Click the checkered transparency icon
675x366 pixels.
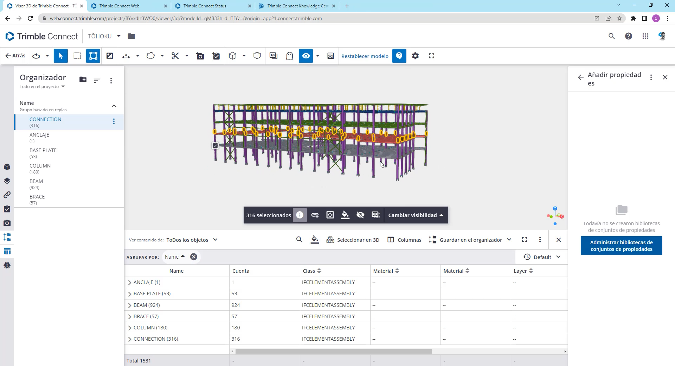coord(330,56)
